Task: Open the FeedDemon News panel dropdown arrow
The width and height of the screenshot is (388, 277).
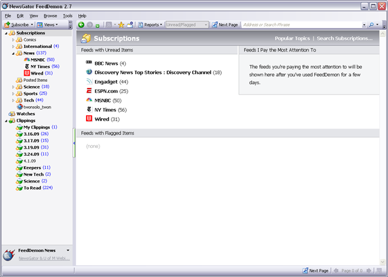Action: (x=68, y=250)
